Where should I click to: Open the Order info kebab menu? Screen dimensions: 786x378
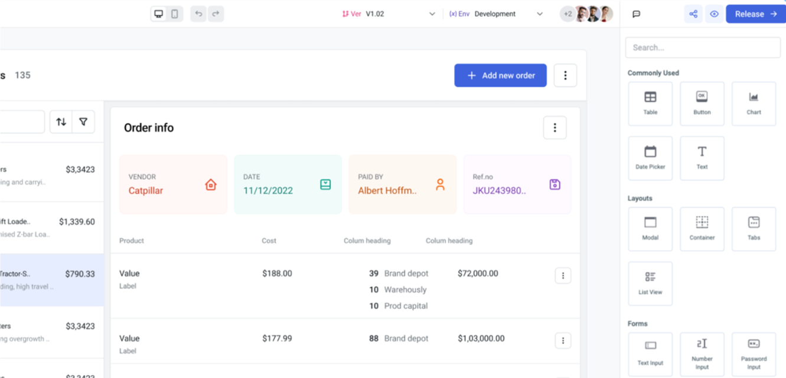[555, 128]
